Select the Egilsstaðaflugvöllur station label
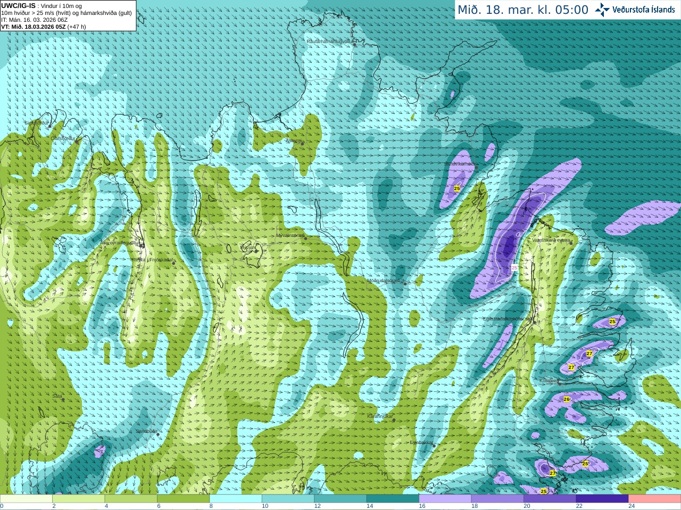This screenshot has height=510, width=681. click(x=508, y=319)
